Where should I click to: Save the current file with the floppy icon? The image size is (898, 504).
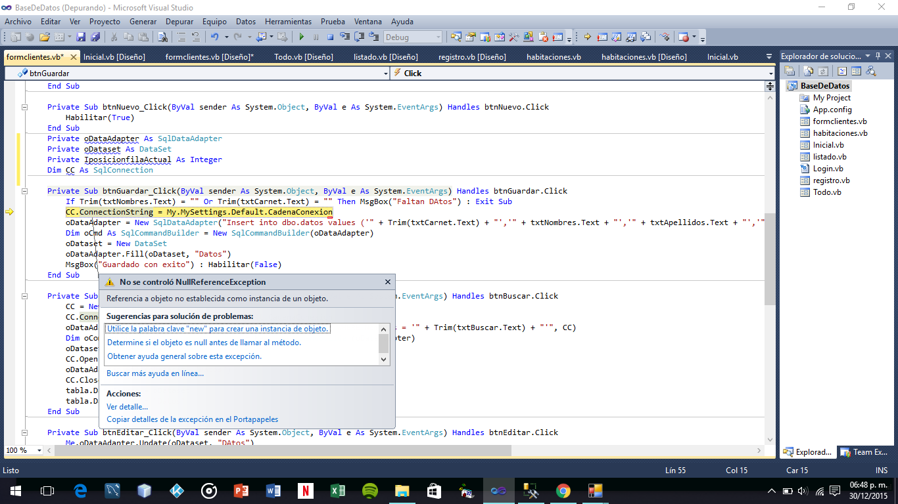(81, 37)
